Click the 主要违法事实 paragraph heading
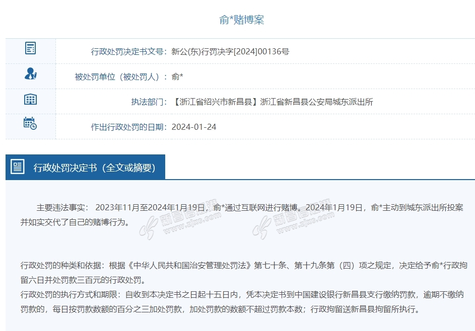475x331 pixels. pyautogui.click(x=62, y=208)
